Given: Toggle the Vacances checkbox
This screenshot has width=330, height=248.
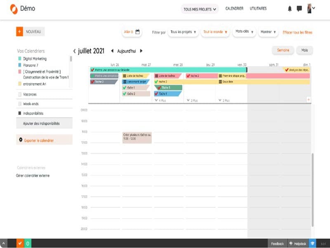Looking at the screenshot, I should click(20, 94).
